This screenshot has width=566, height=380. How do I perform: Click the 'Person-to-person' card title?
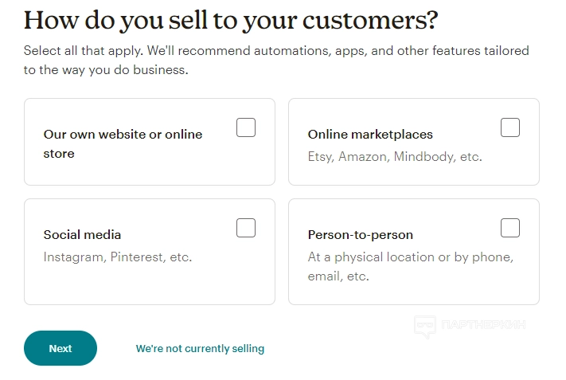(x=361, y=235)
